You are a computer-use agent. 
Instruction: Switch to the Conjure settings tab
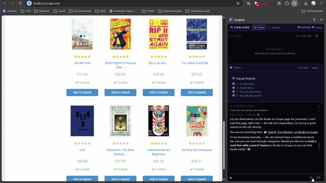[x=273, y=27]
